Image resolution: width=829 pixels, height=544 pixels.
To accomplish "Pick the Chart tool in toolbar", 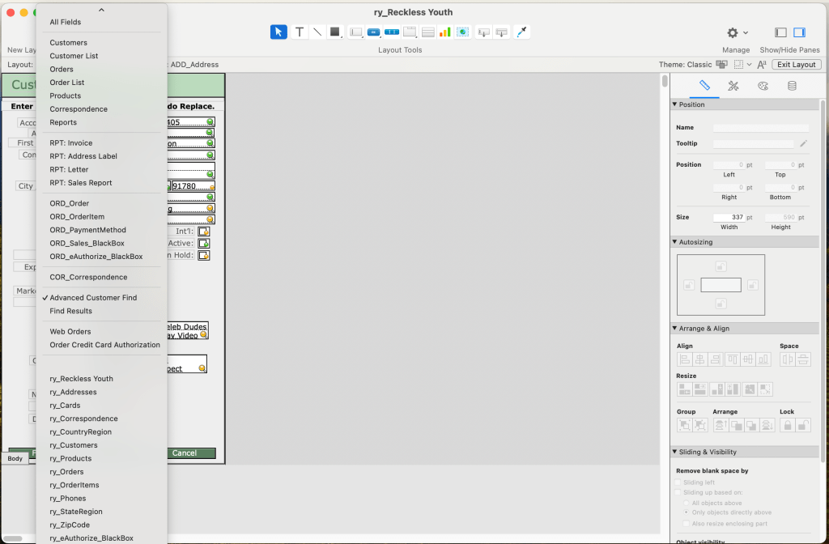I will coord(444,32).
